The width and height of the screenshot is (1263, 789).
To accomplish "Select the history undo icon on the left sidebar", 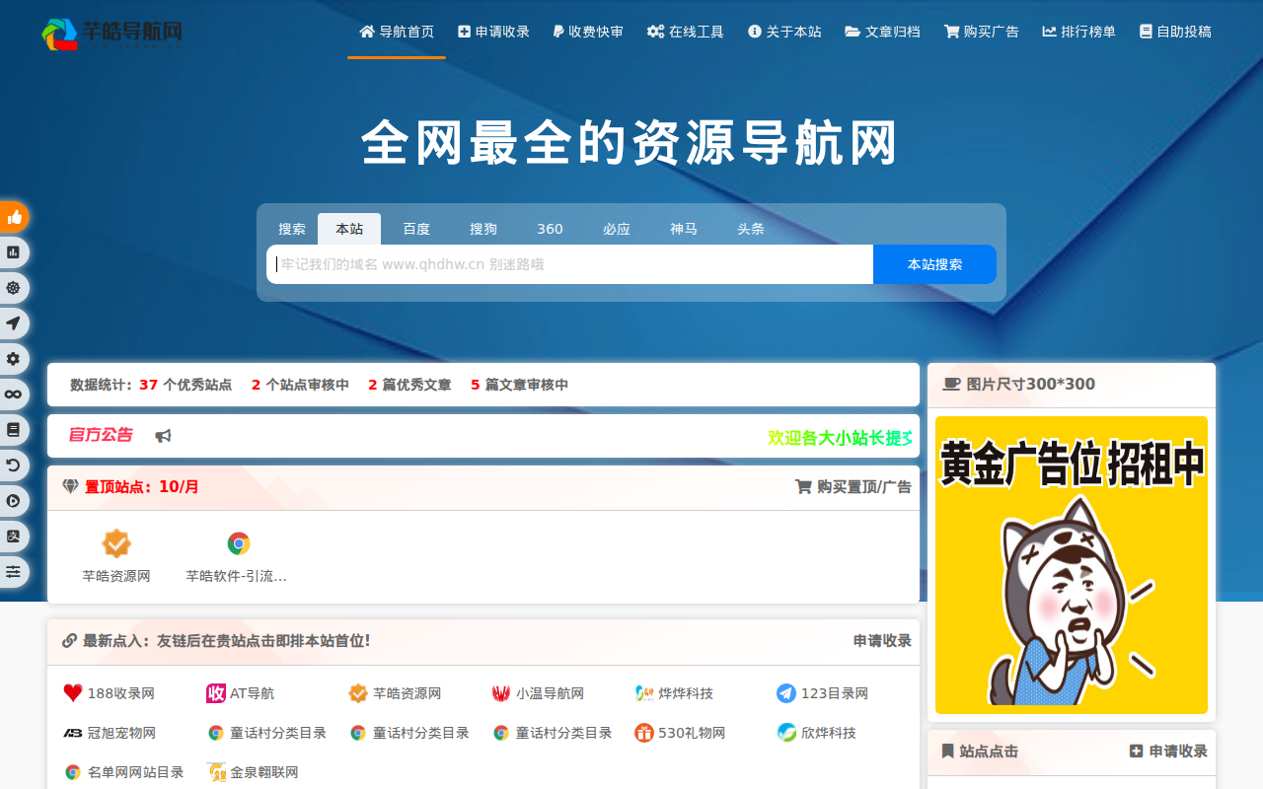I will (x=14, y=465).
